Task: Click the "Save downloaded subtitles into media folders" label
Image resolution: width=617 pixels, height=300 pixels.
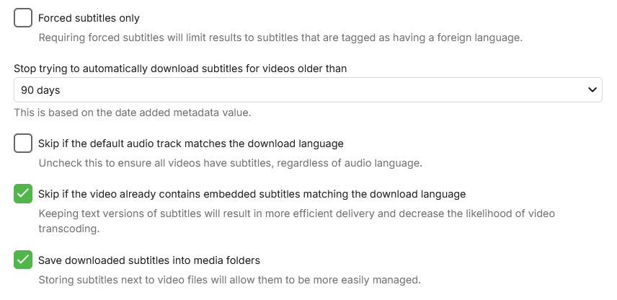Action: 149,260
